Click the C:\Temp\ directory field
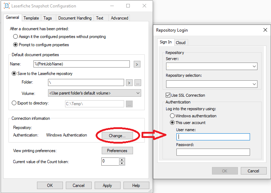Viewport: 271px width, 193px height. [95, 104]
